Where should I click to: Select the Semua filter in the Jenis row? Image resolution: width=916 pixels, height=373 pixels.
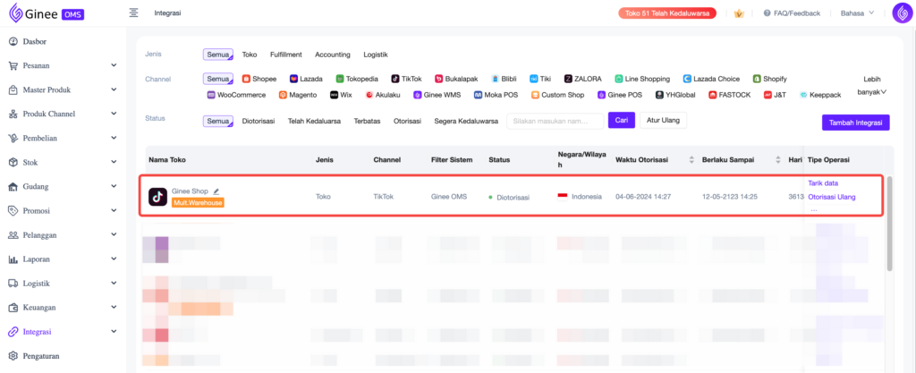tap(218, 55)
